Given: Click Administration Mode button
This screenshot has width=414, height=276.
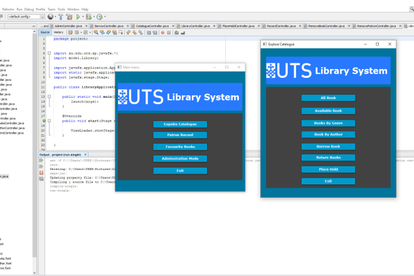Looking at the screenshot, I should click(180, 159).
